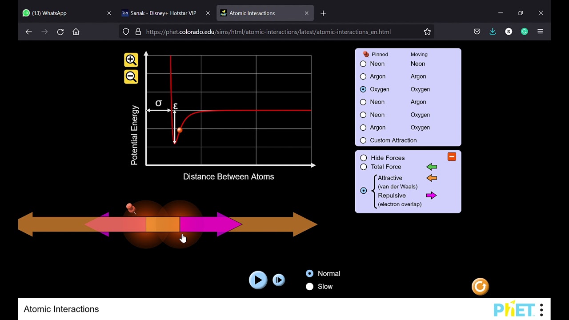569x320 pixels.
Task: Show Total Force arrows
Action: [364, 167]
